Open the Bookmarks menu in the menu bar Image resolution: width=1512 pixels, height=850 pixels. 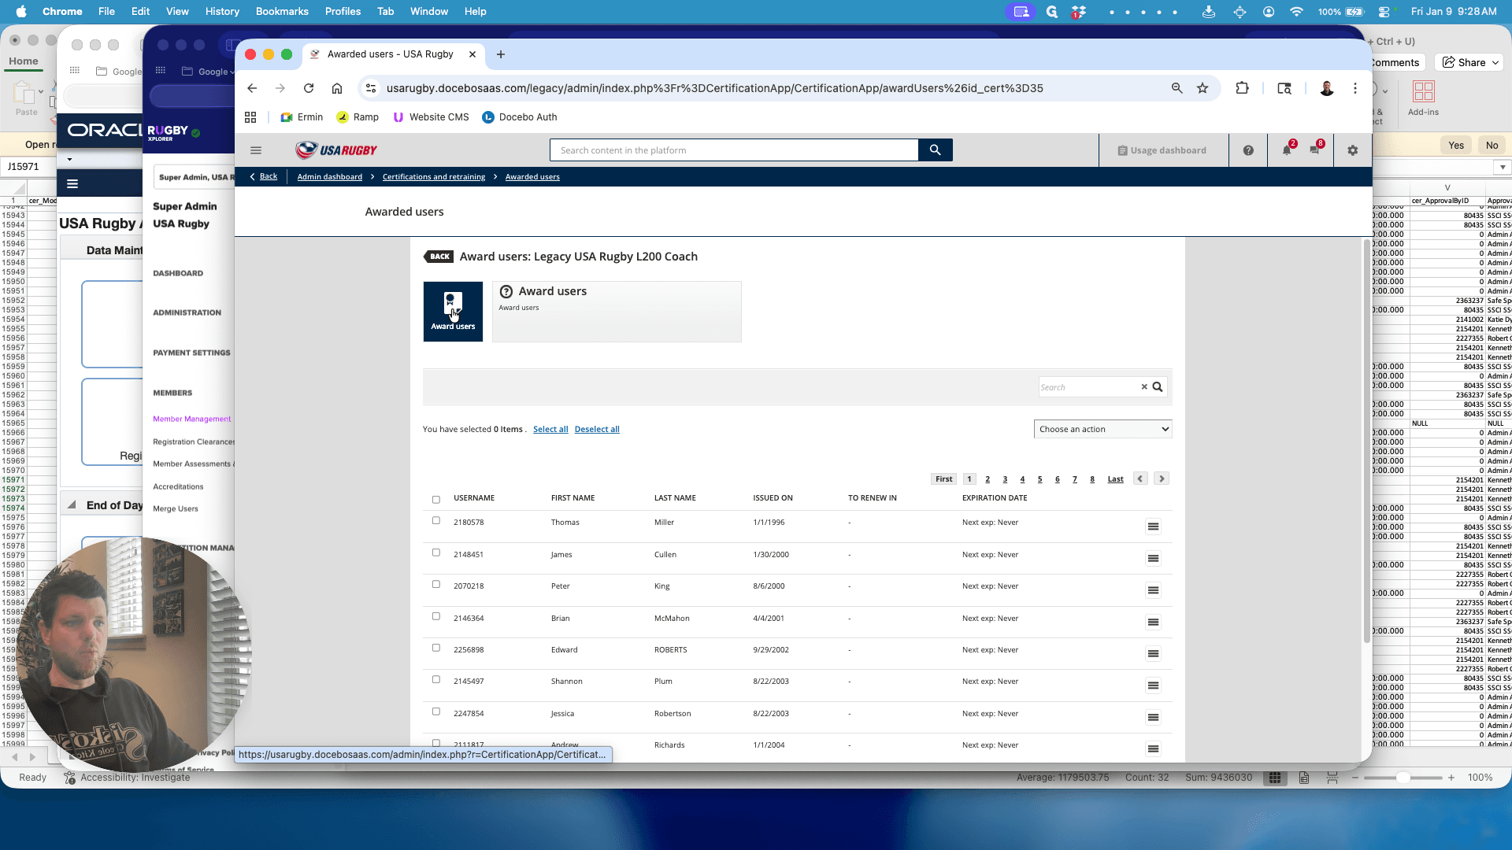point(282,11)
